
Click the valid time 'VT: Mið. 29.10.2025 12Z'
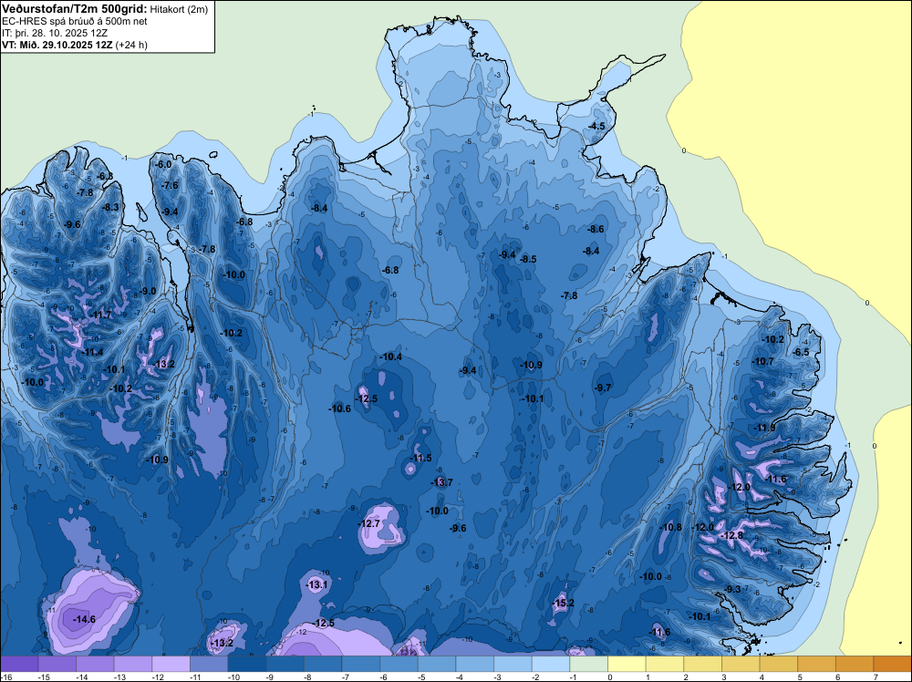pyautogui.click(x=57, y=45)
